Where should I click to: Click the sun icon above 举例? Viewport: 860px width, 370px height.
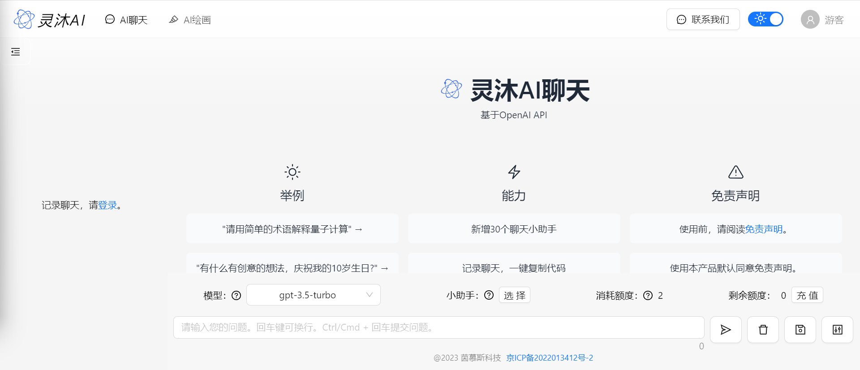[x=292, y=172]
